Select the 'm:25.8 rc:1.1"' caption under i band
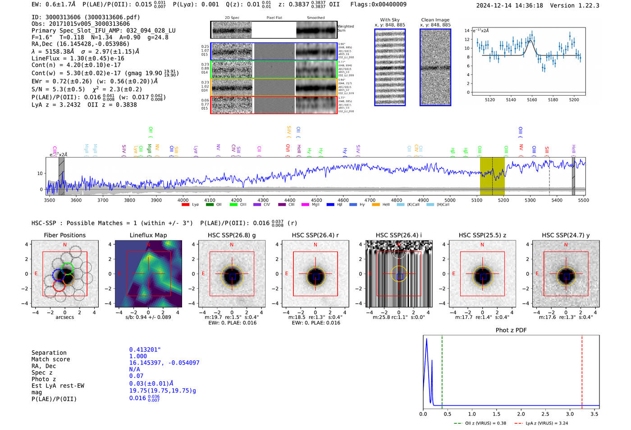 tap(399, 317)
